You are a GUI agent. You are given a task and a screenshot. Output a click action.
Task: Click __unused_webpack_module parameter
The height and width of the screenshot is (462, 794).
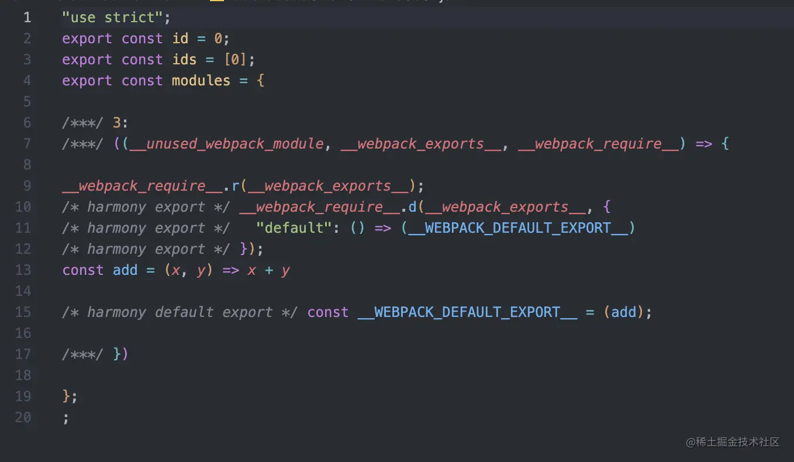(227, 144)
